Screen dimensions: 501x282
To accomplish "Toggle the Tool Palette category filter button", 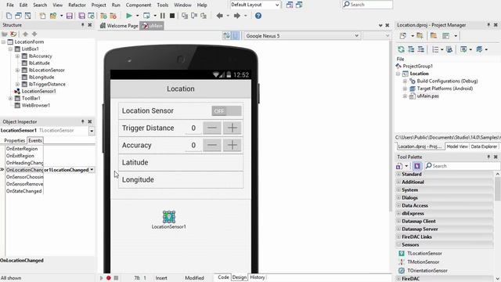I will click(417, 166).
